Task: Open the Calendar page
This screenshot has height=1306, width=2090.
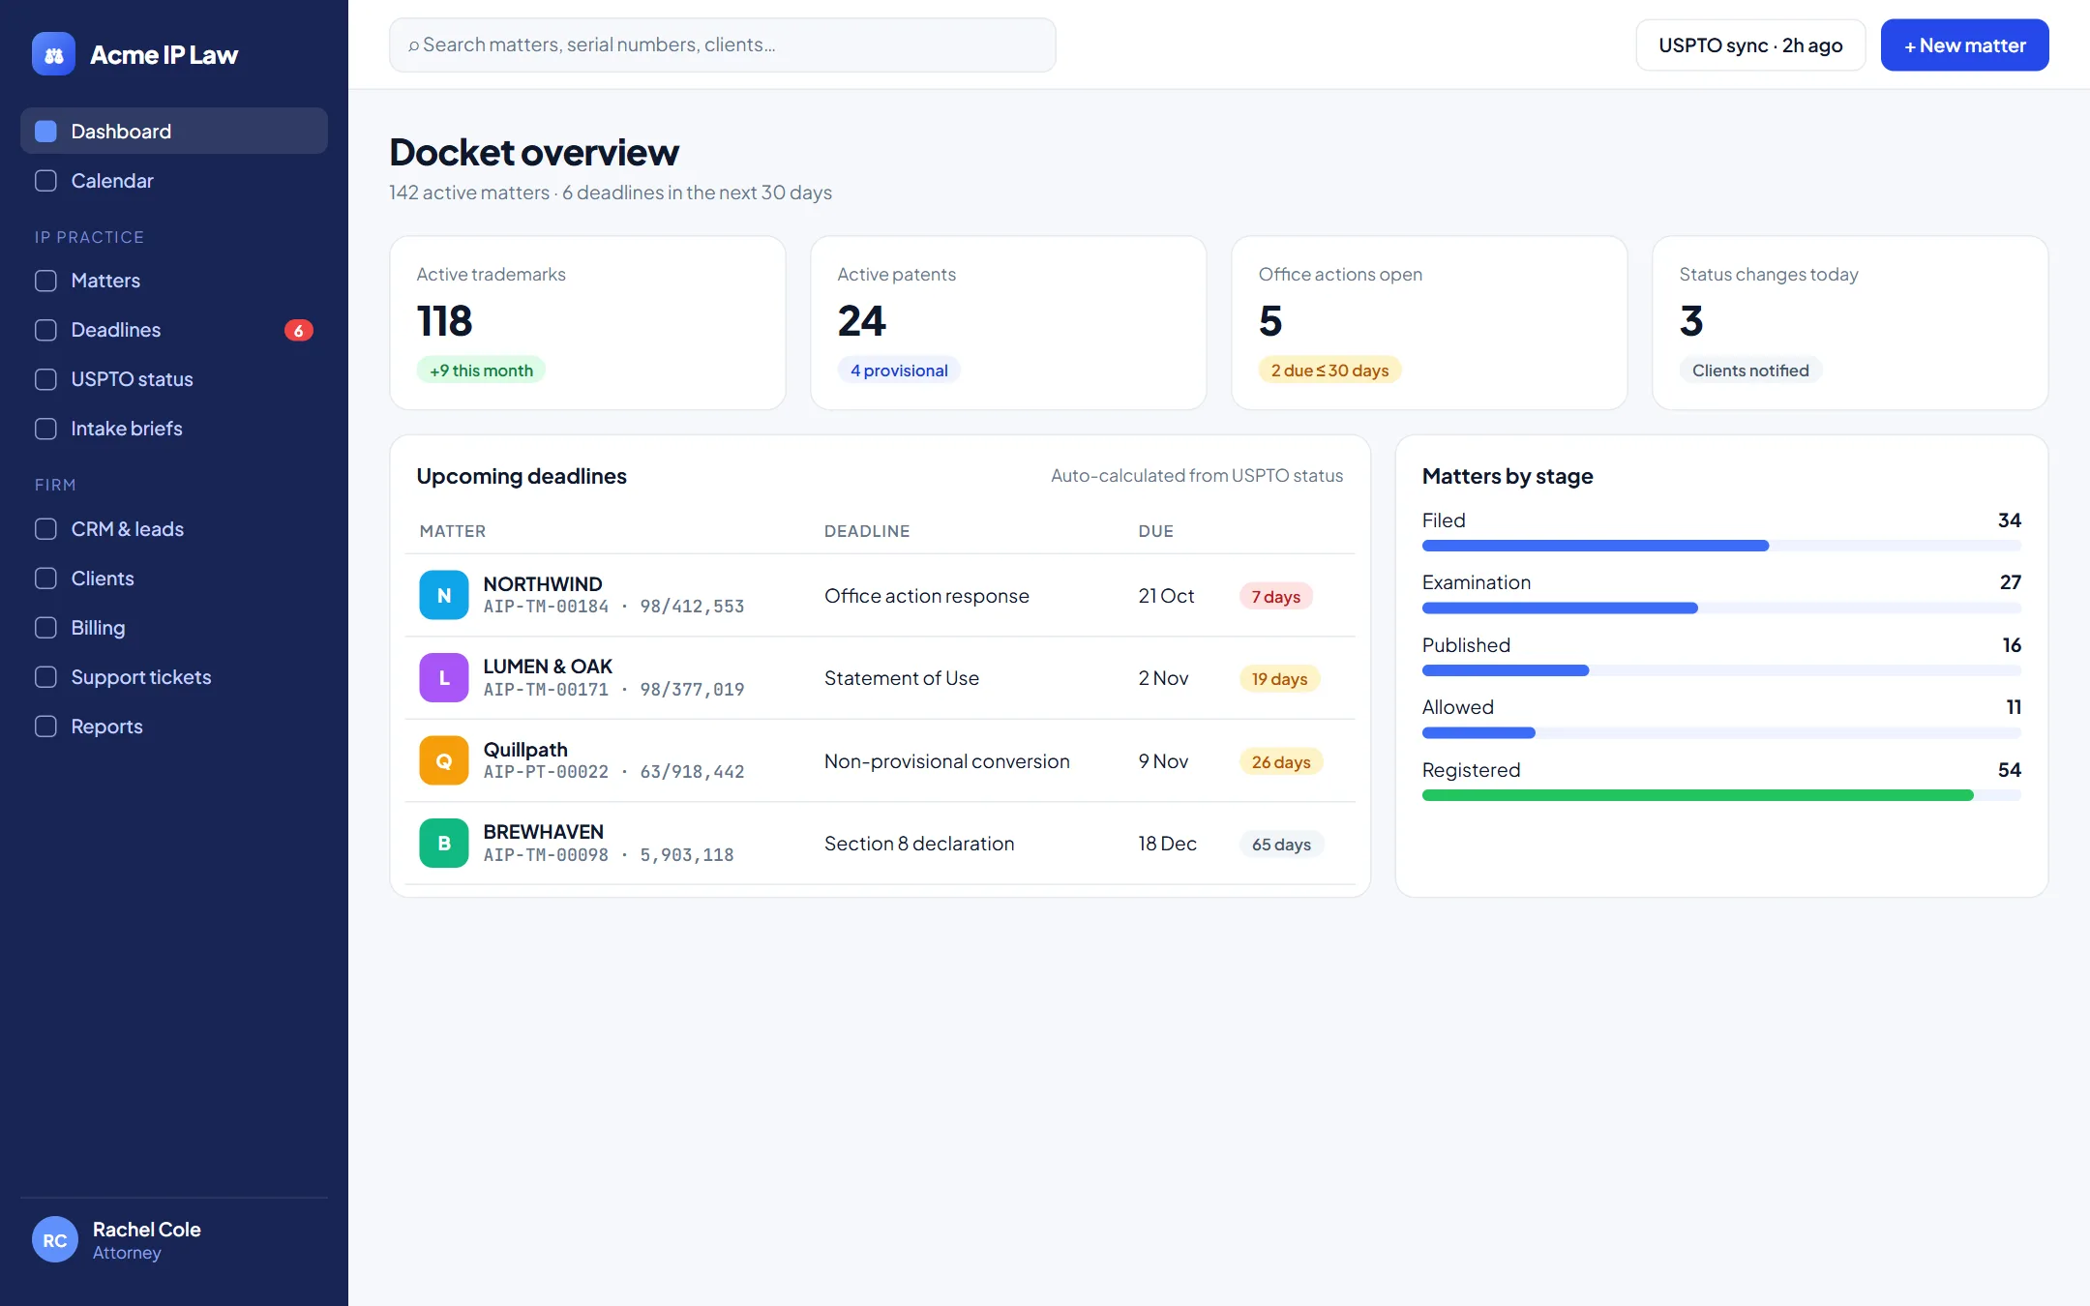Action: 174,181
